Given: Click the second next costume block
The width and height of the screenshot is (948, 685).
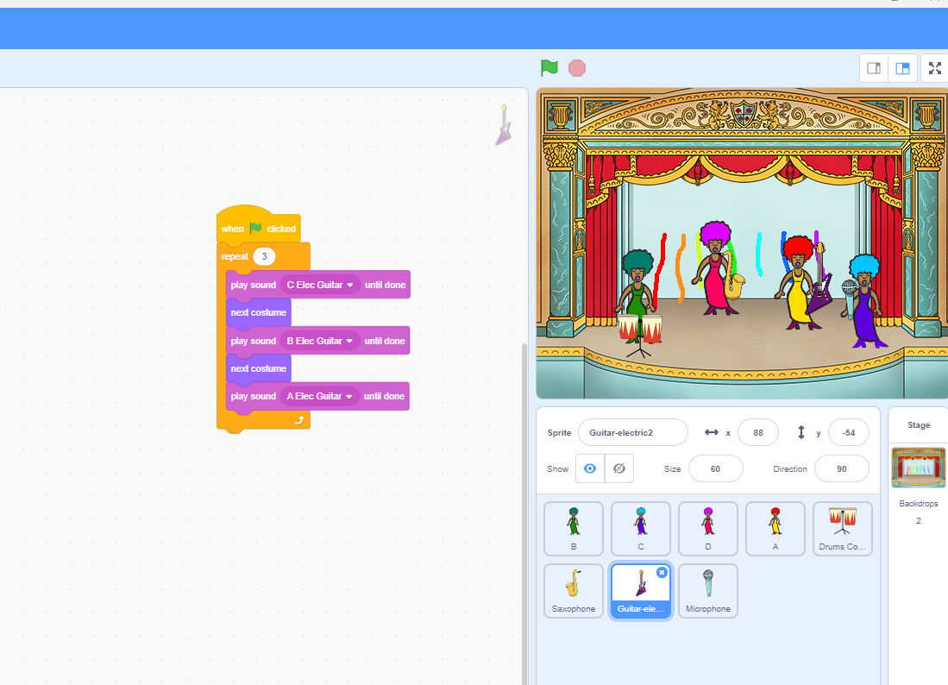Looking at the screenshot, I should click(x=258, y=368).
